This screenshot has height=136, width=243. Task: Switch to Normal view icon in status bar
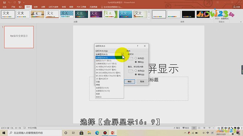pos(194,128)
